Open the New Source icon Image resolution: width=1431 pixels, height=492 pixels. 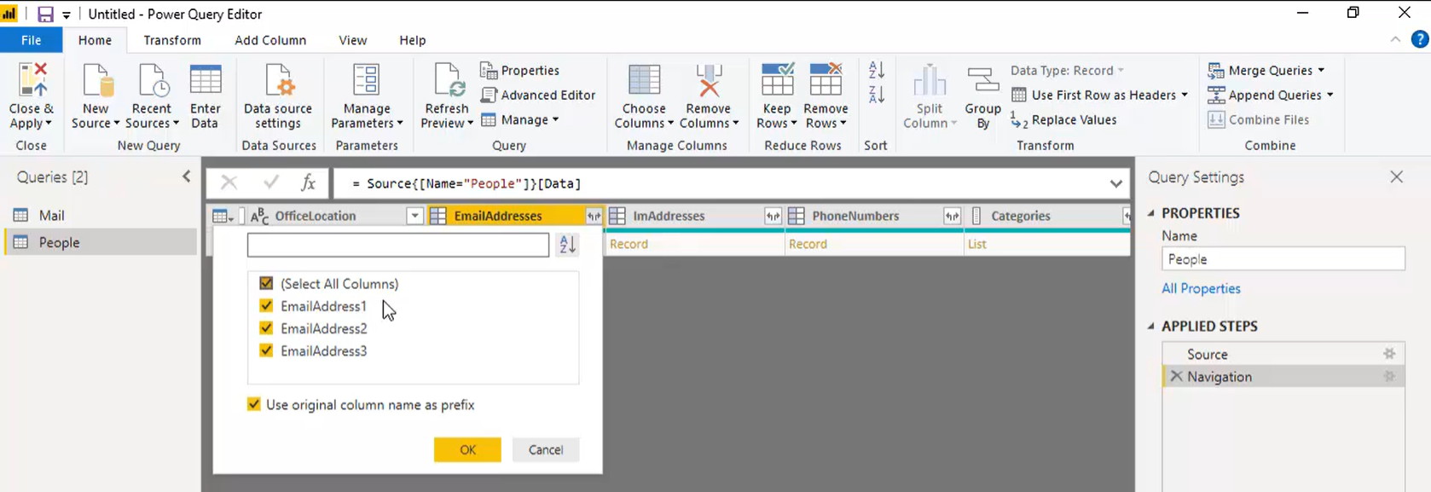pyautogui.click(x=96, y=80)
